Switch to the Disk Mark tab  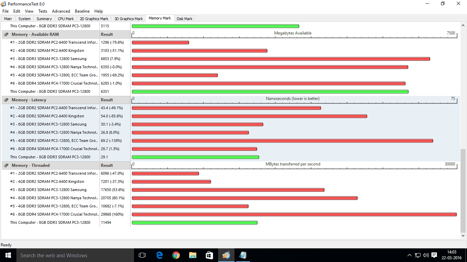(184, 19)
